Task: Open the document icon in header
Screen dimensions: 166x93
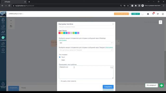Action: coord(163,14)
